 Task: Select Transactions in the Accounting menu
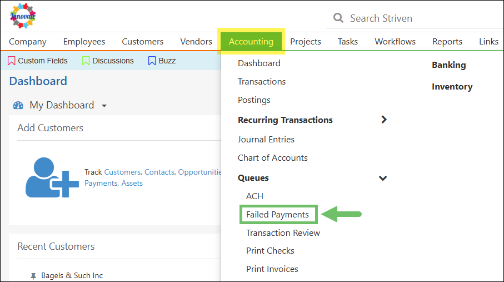coord(262,81)
